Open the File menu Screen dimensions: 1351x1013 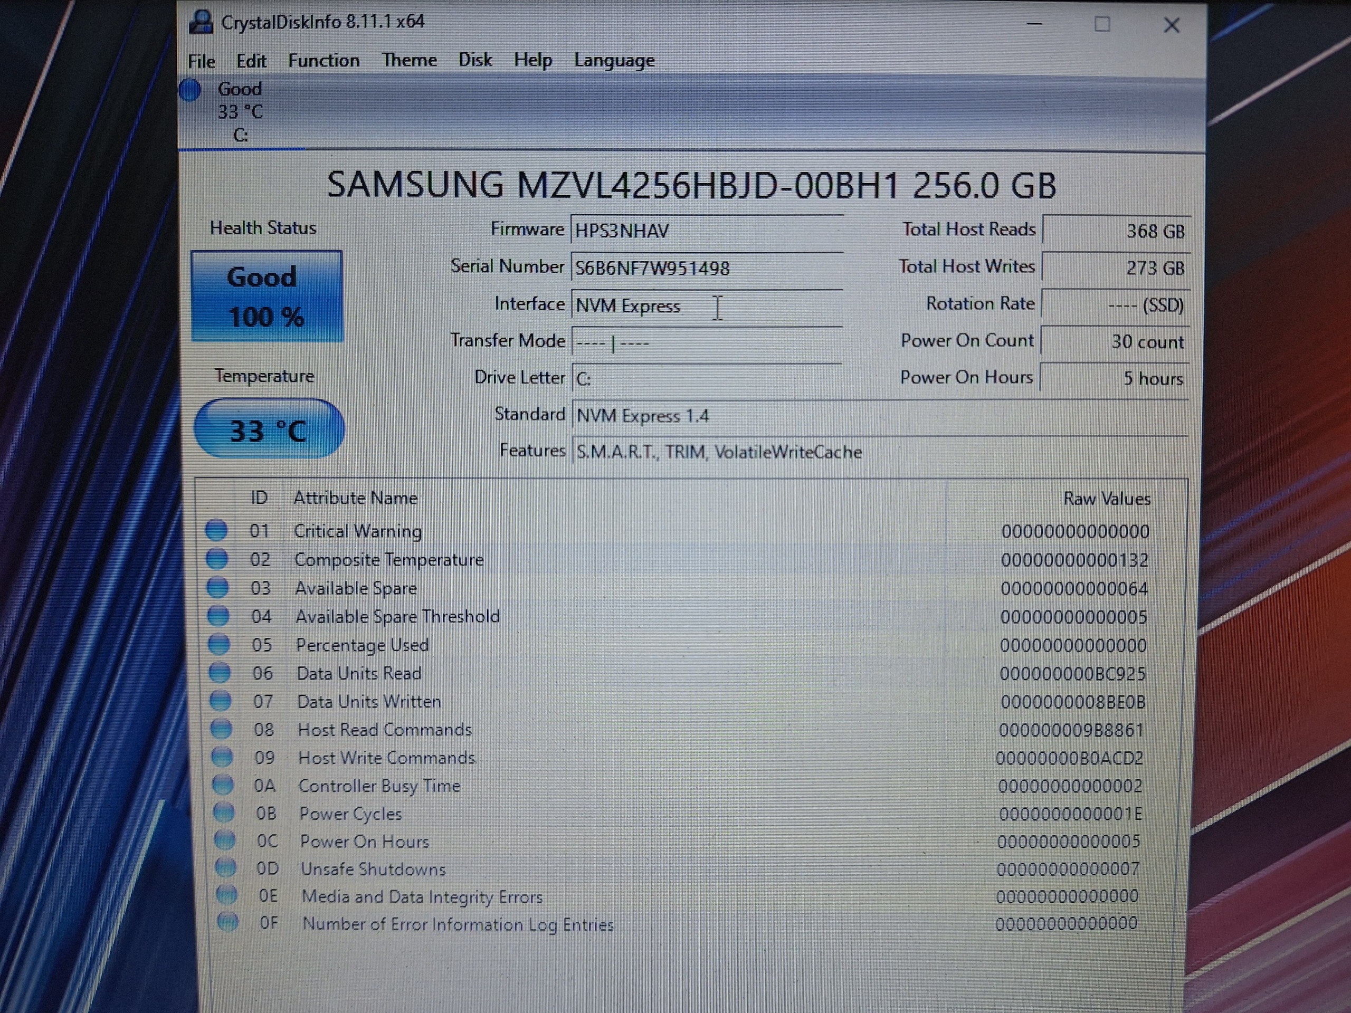pyautogui.click(x=201, y=61)
